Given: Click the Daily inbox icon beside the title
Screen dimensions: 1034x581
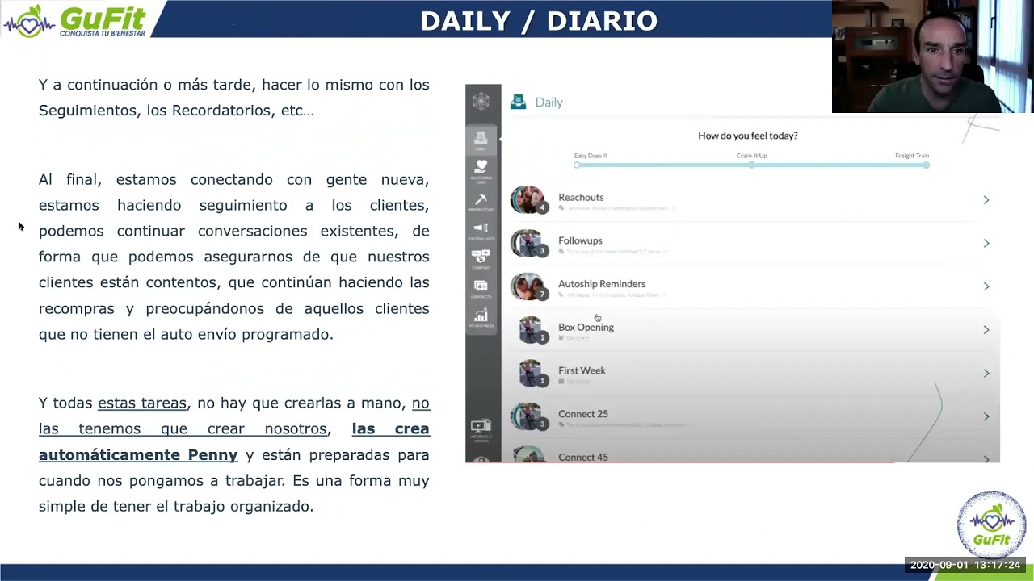Looking at the screenshot, I should (519, 102).
